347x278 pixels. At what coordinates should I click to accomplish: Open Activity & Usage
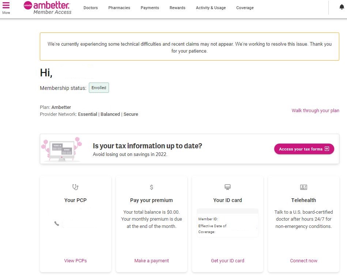click(211, 8)
